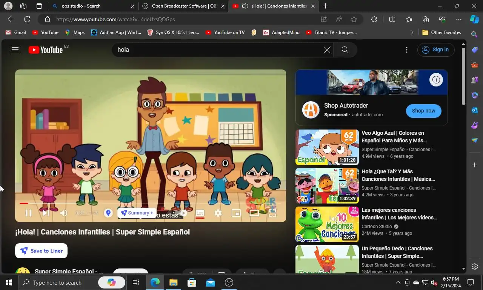Screen dimensions: 483x290
Task: Add a sidebar app with the plus icon
Action: [x=475, y=165]
